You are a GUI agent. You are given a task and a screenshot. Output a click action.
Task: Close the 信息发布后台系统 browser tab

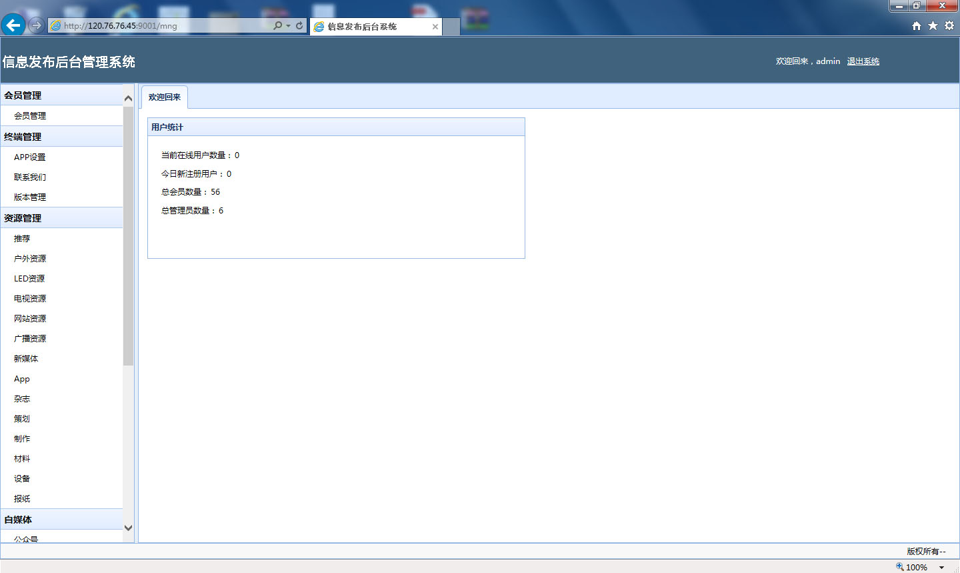pos(435,27)
